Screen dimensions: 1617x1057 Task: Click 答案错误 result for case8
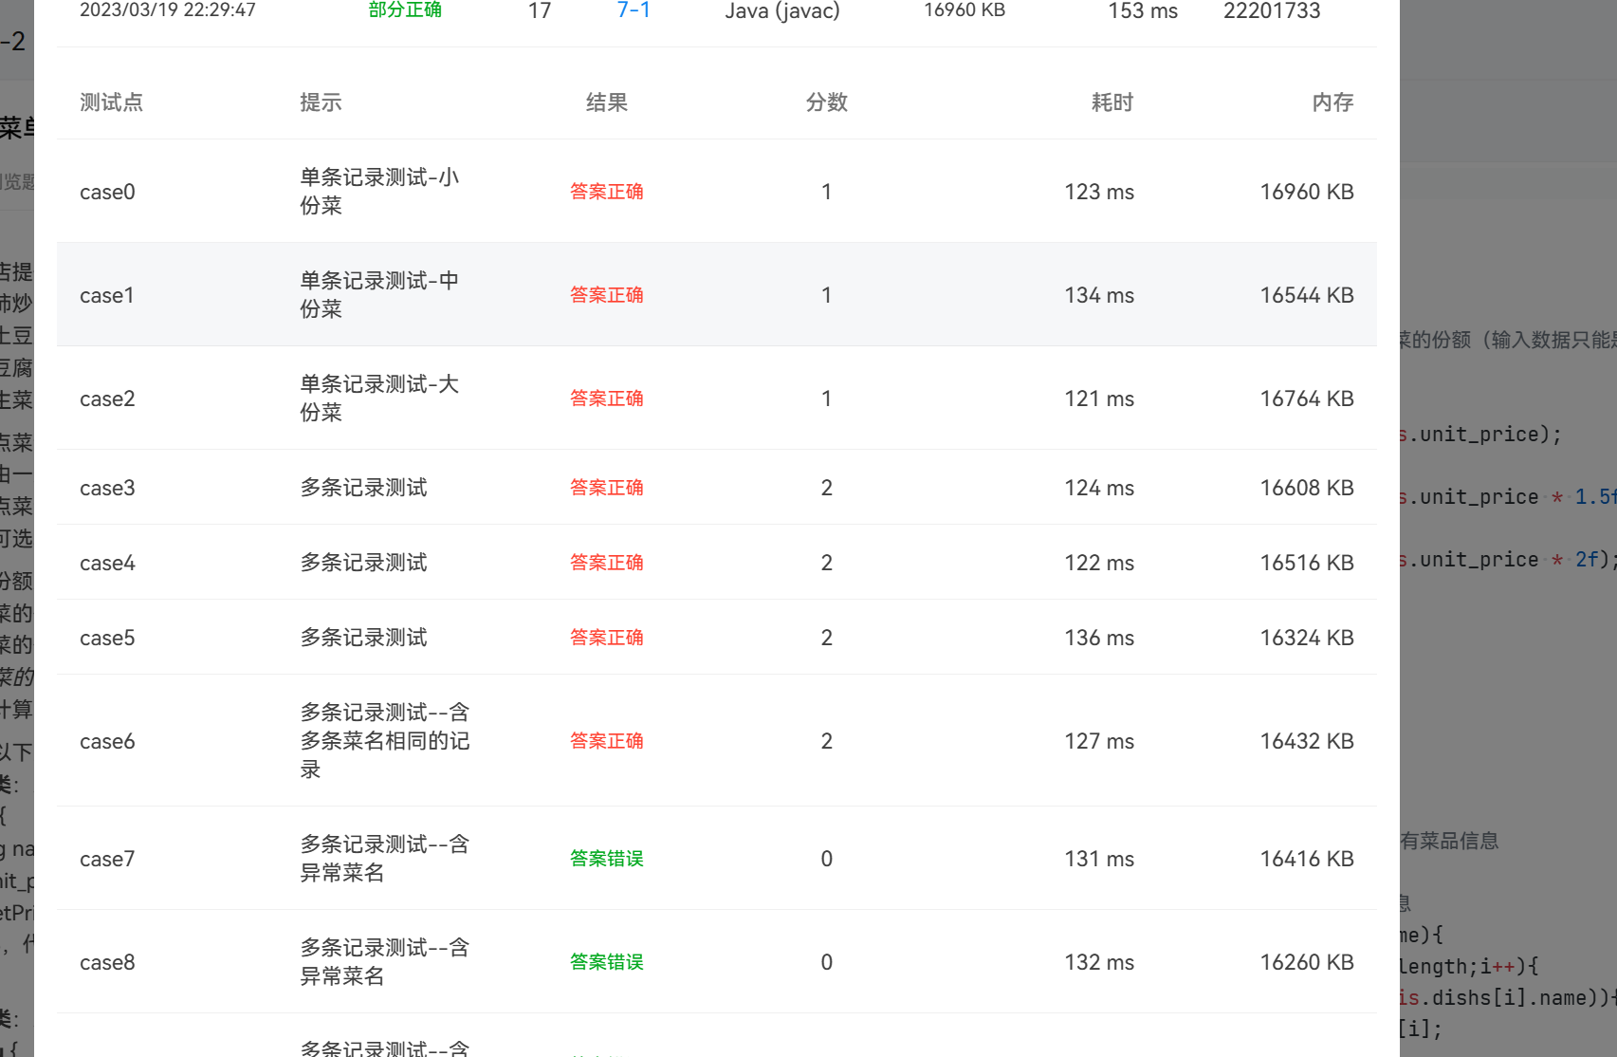point(606,962)
